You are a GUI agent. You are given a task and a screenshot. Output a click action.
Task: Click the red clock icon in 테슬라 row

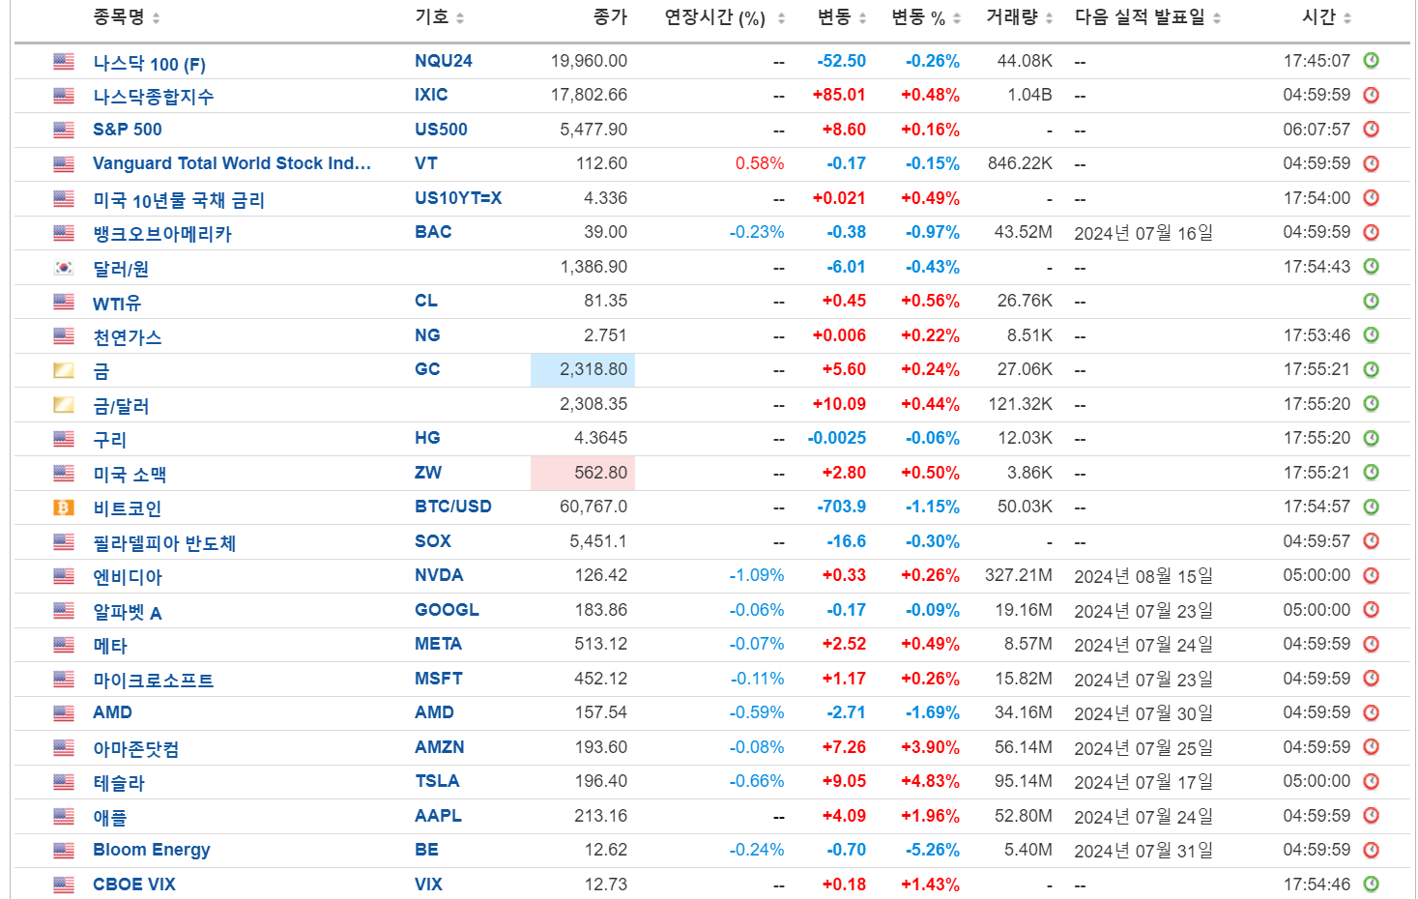click(1371, 781)
